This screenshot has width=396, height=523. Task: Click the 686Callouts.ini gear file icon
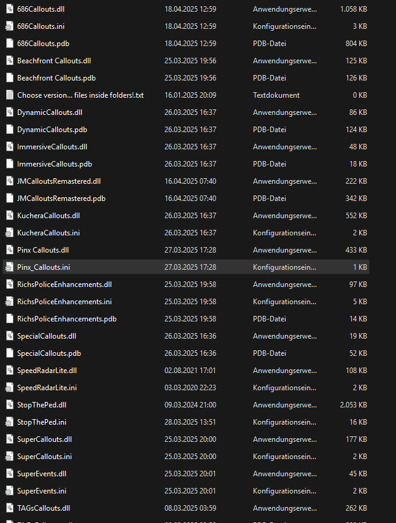point(9,26)
